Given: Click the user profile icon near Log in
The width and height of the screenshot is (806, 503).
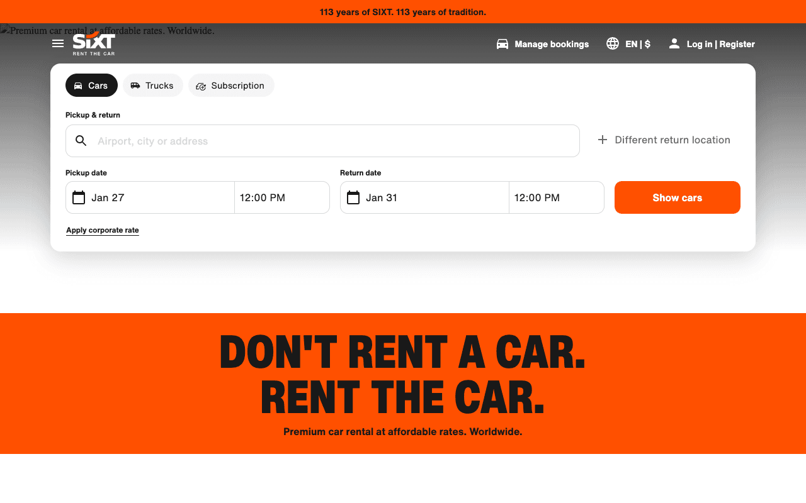Looking at the screenshot, I should pyautogui.click(x=673, y=43).
